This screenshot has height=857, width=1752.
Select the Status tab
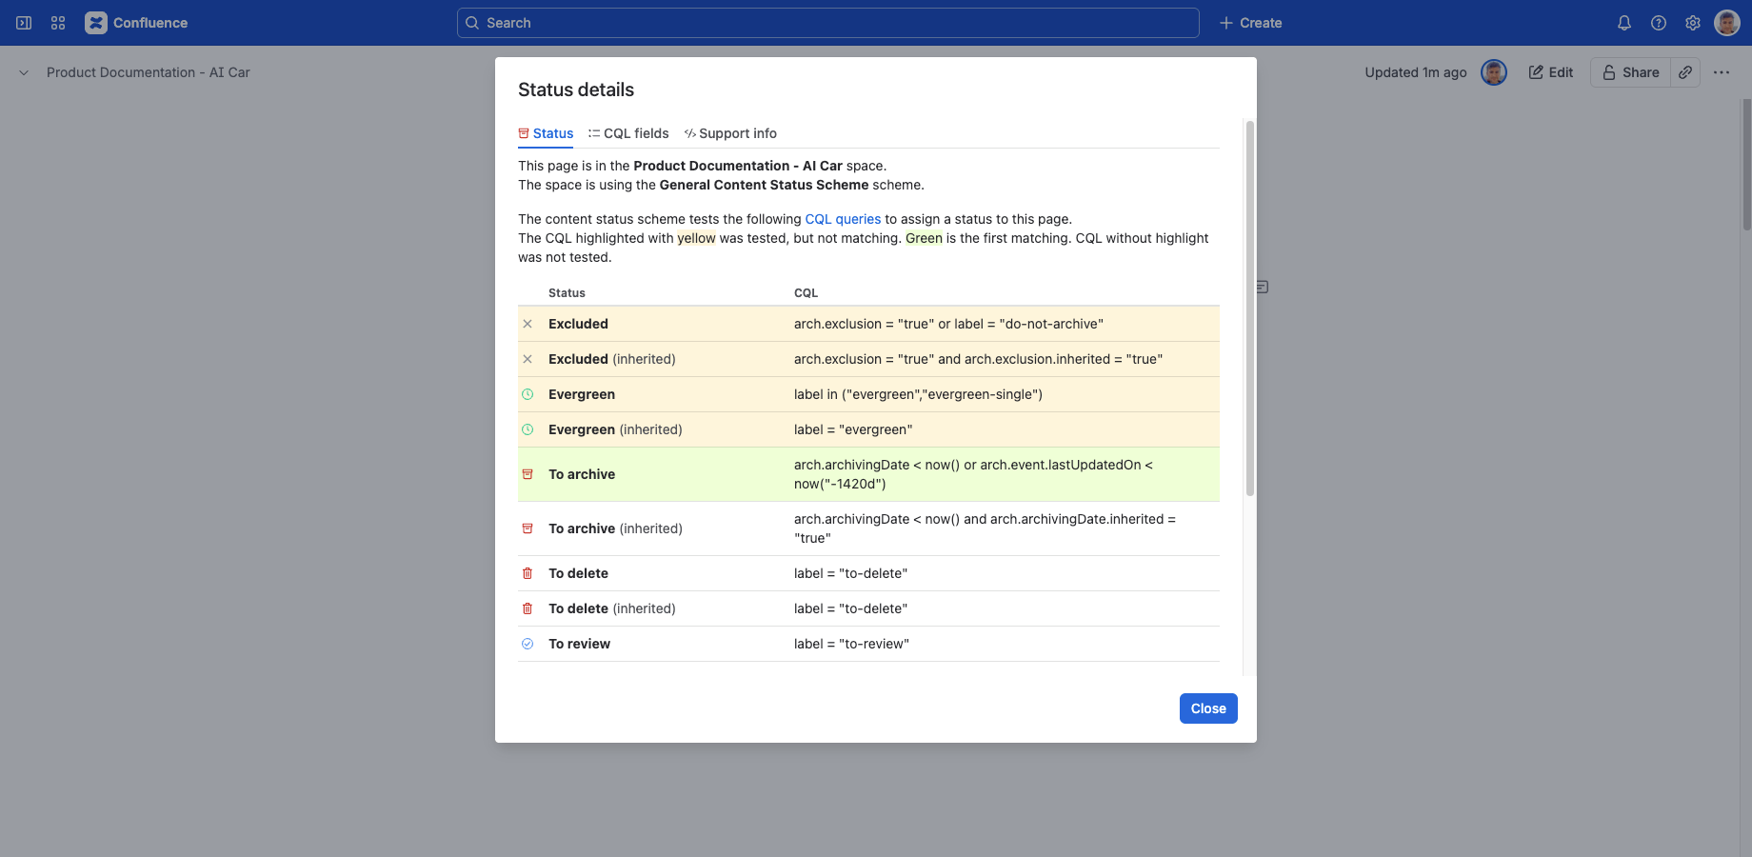[546, 133]
